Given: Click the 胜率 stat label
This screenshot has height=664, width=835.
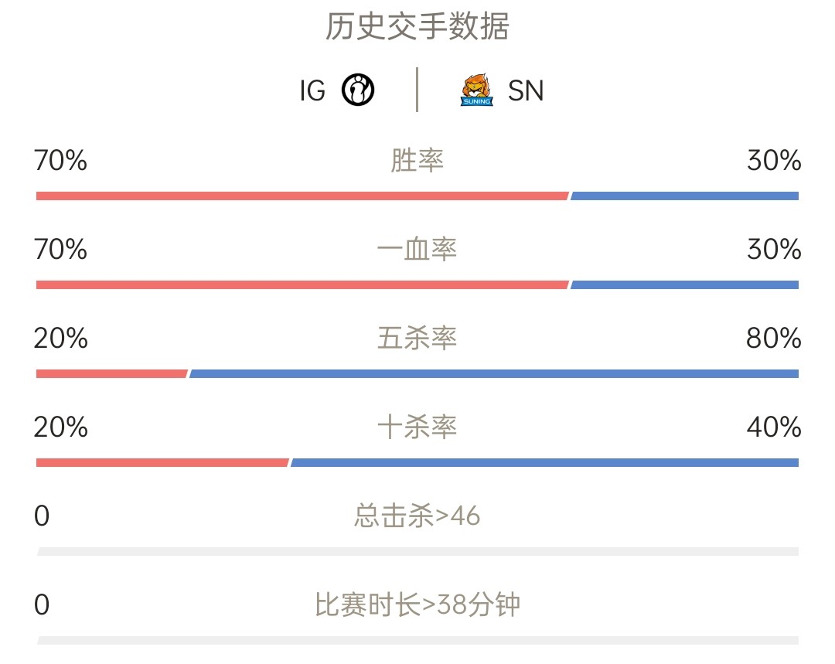Looking at the screenshot, I should [417, 160].
